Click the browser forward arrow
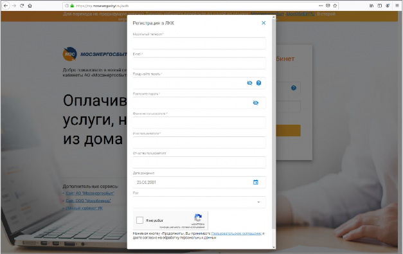 14,6
